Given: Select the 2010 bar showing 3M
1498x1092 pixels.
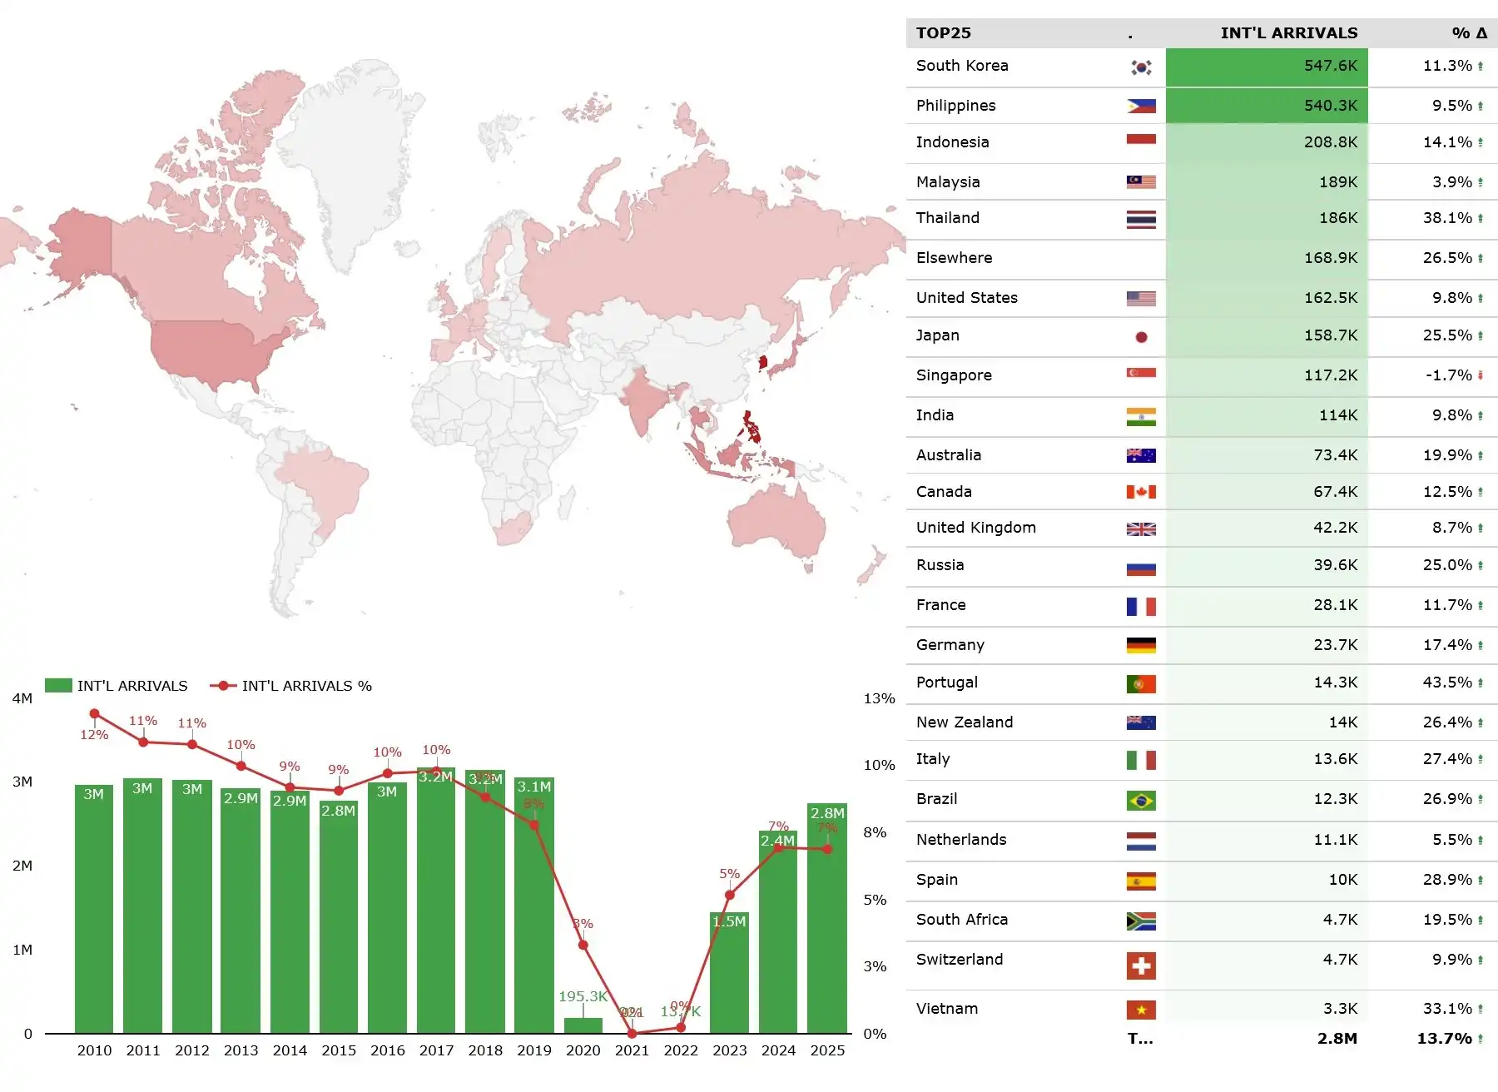Looking at the screenshot, I should [x=94, y=909].
